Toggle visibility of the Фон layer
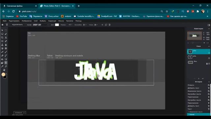 point(209,63)
